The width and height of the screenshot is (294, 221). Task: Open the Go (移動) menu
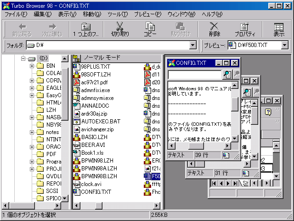(x=92, y=14)
